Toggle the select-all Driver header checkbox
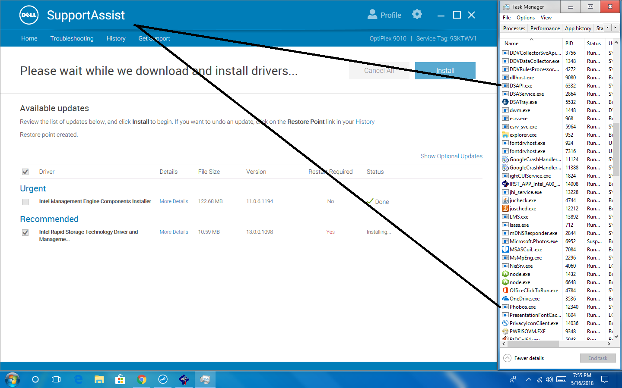 pos(25,172)
